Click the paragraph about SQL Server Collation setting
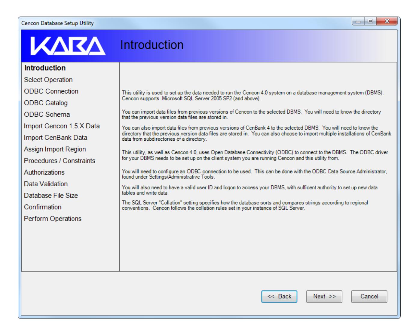 click(245, 205)
